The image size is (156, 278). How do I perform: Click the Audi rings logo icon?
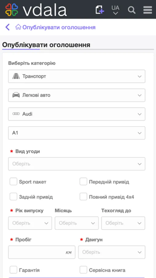[x=16, y=114]
